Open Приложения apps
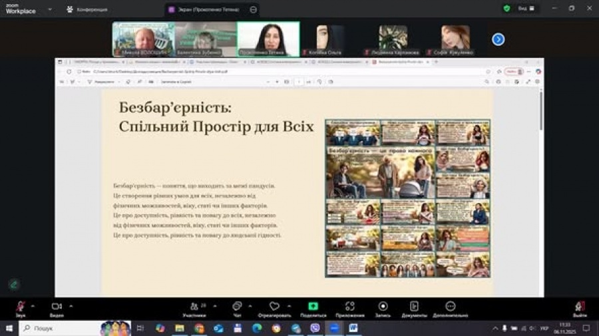 [x=349, y=307]
